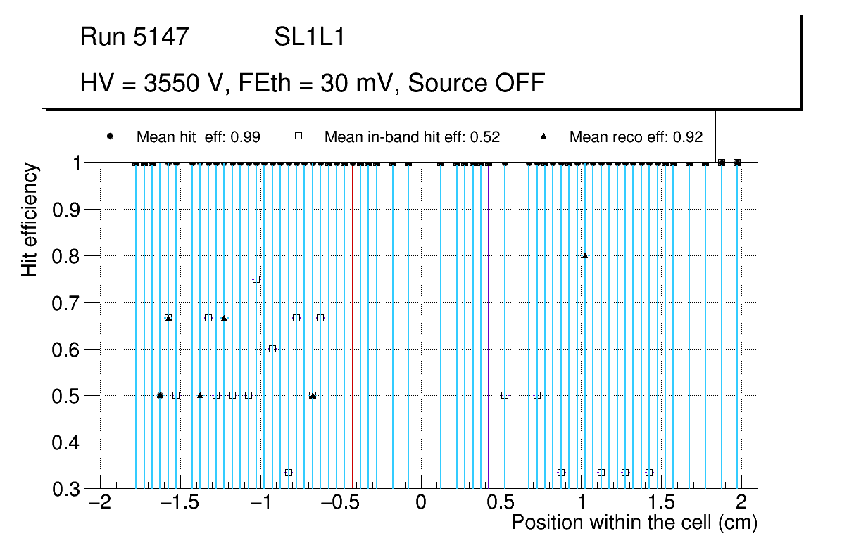The height and width of the screenshot is (543, 842).
Task: Select the "Mean in-band hit eff: 0.52" legend entry
Action: [x=412, y=137]
